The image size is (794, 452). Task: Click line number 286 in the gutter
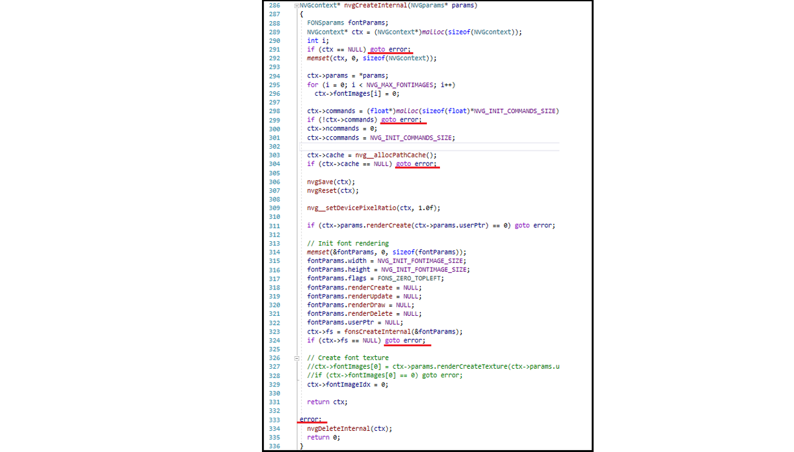point(274,5)
